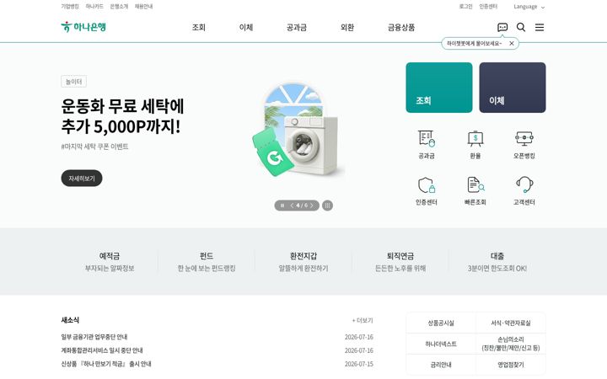
Task: Open news 일부 금융기관 업무중단 안내
Action: coord(94,337)
